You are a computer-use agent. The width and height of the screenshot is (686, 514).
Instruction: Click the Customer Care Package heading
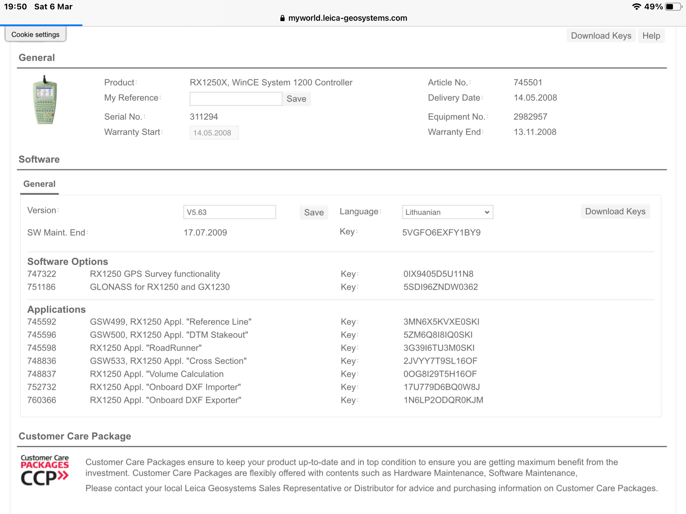click(x=75, y=436)
